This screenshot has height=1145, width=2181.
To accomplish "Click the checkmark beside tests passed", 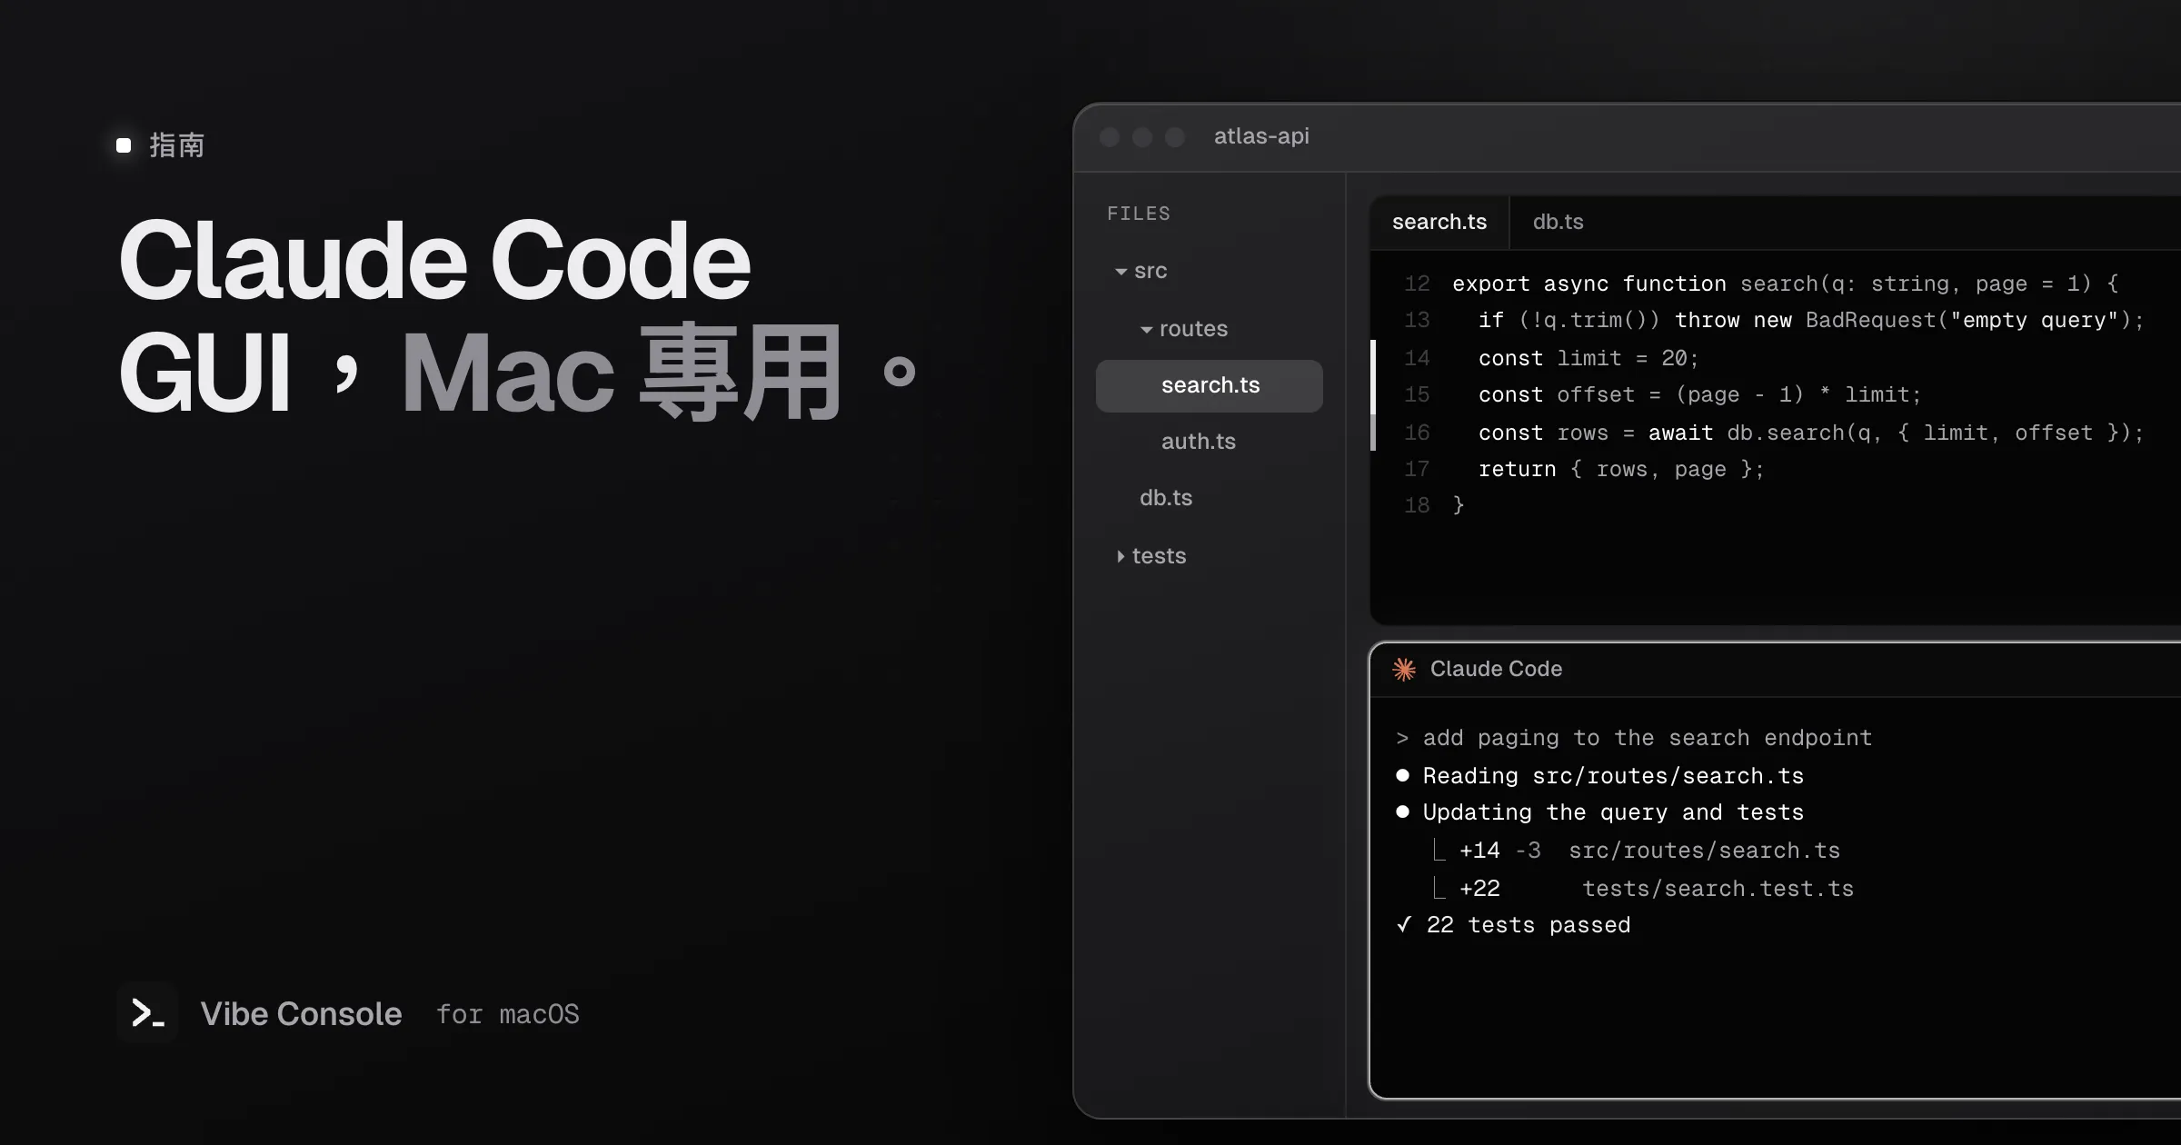I will [x=1404, y=924].
